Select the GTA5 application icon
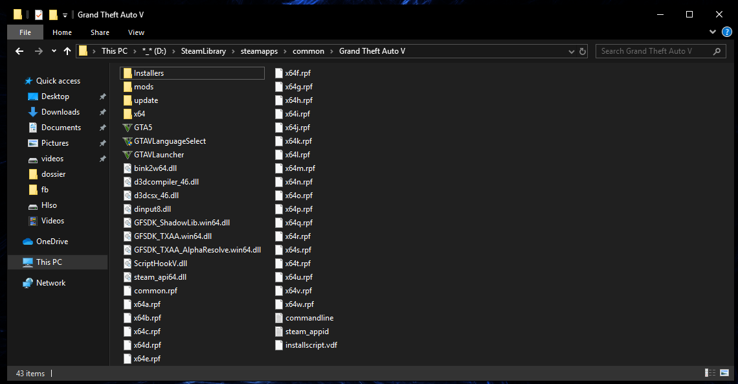The image size is (738, 384). (x=127, y=128)
